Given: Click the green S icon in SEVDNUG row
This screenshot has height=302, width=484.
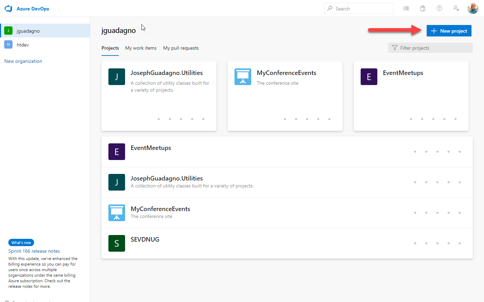Looking at the screenshot, I should pyautogui.click(x=117, y=243).
